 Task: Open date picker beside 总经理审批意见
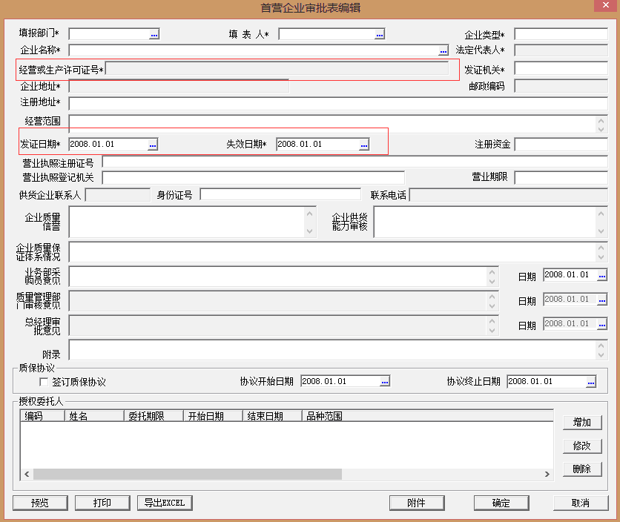click(601, 324)
